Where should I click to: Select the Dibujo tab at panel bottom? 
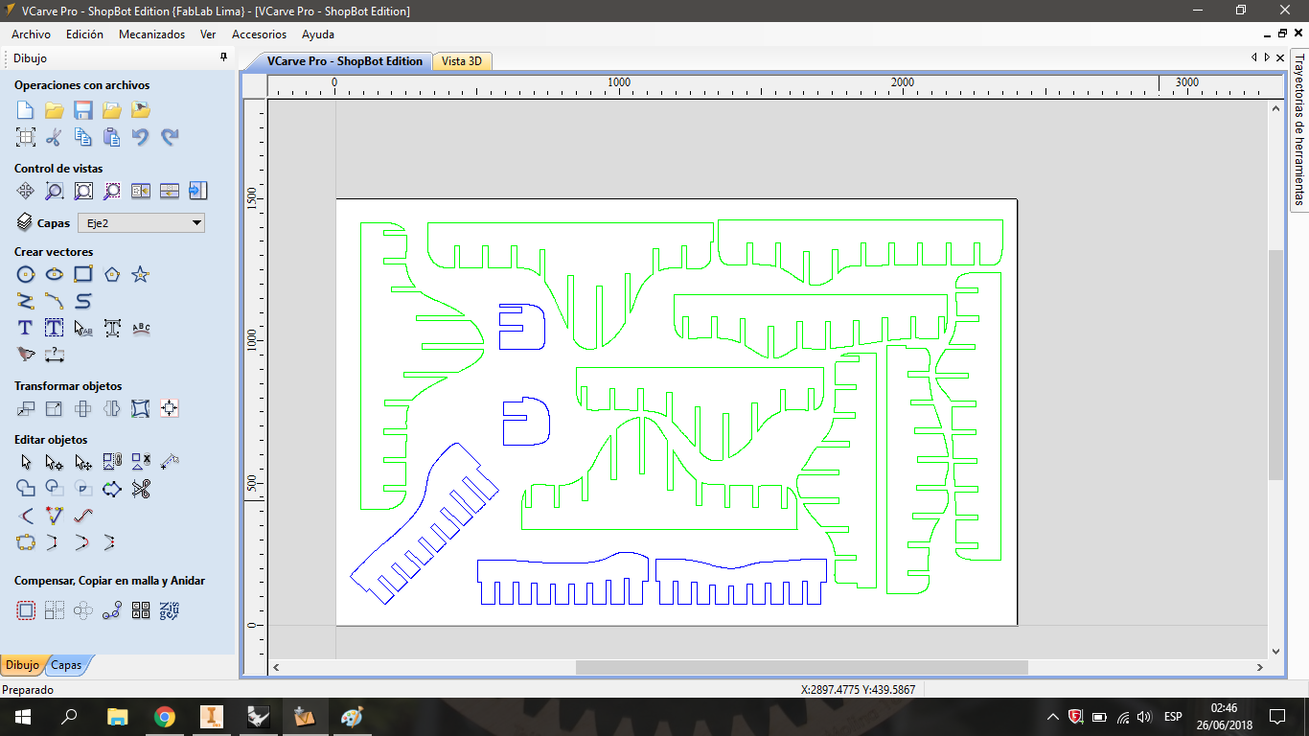click(x=22, y=665)
